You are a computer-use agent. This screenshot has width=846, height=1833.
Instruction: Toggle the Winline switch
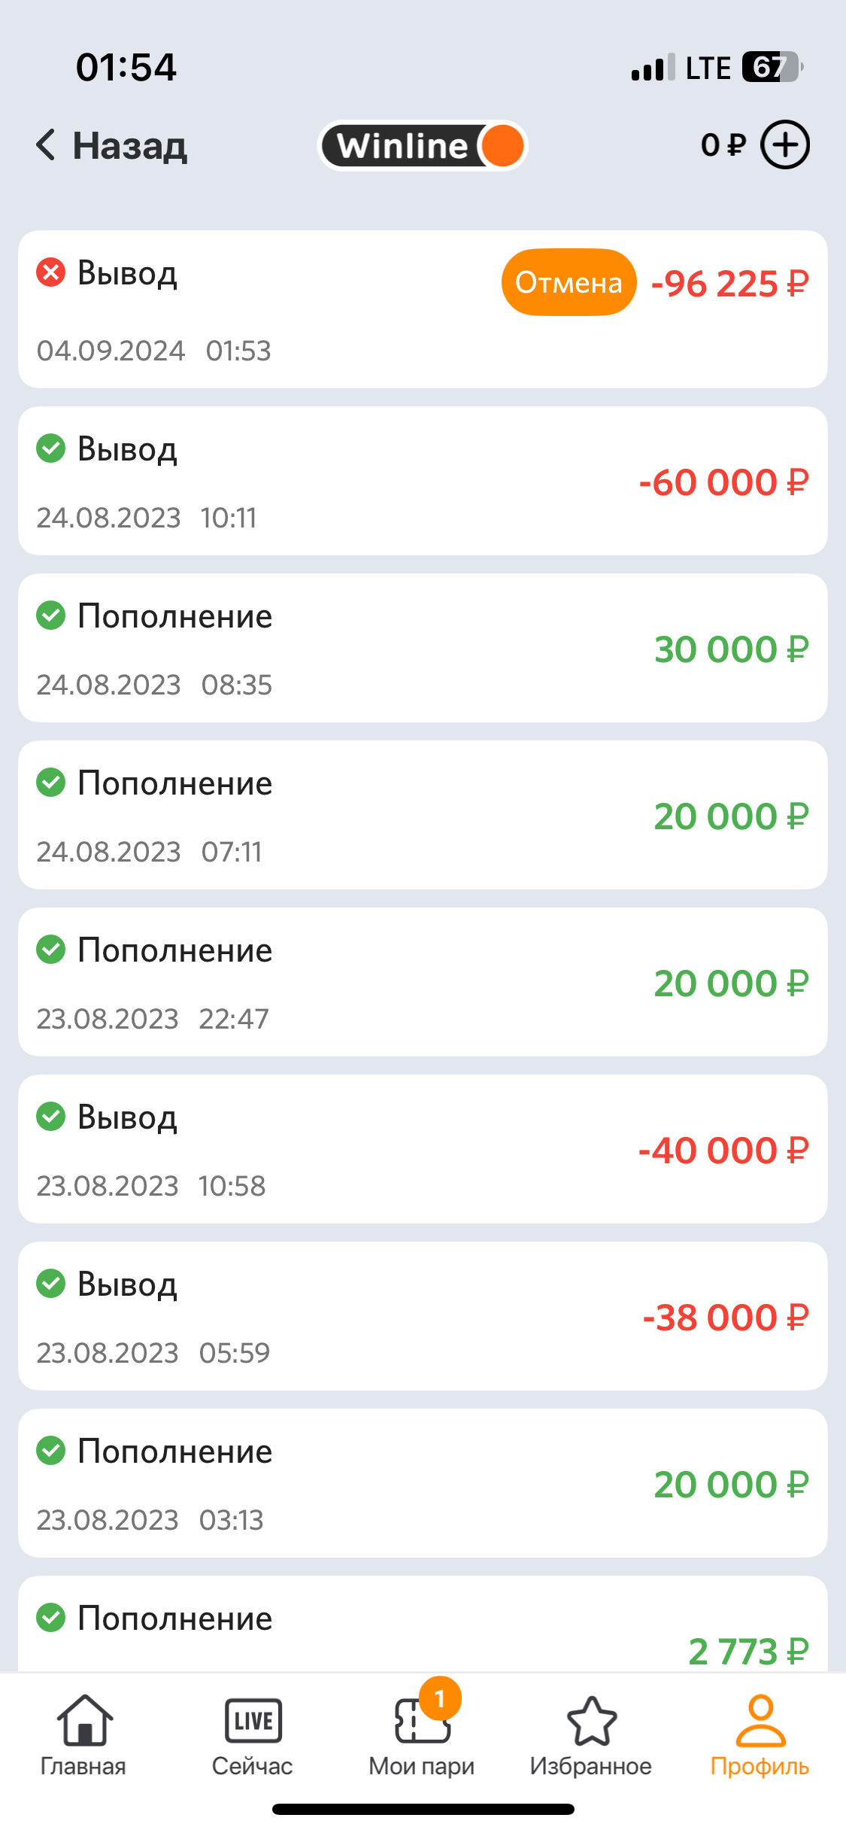423,146
